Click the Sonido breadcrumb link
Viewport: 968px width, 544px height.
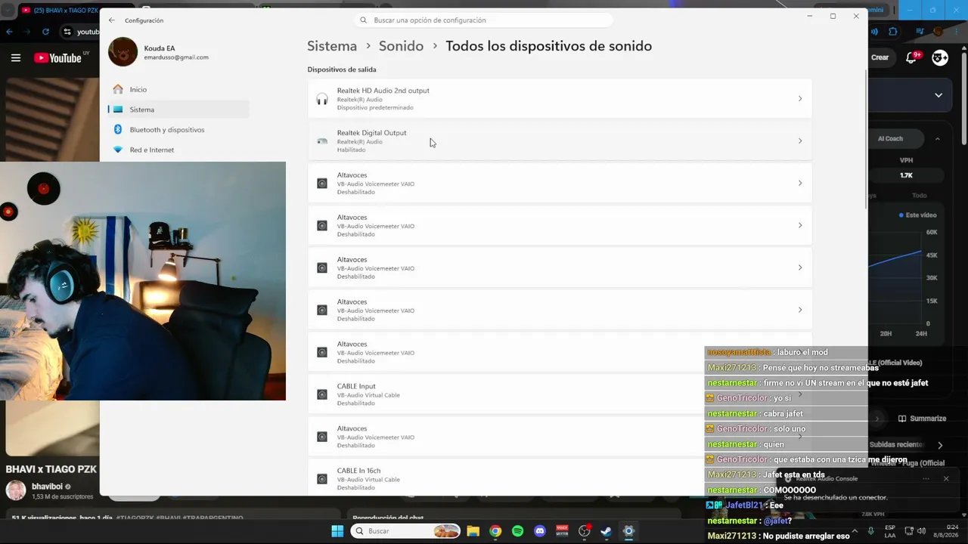[401, 46]
